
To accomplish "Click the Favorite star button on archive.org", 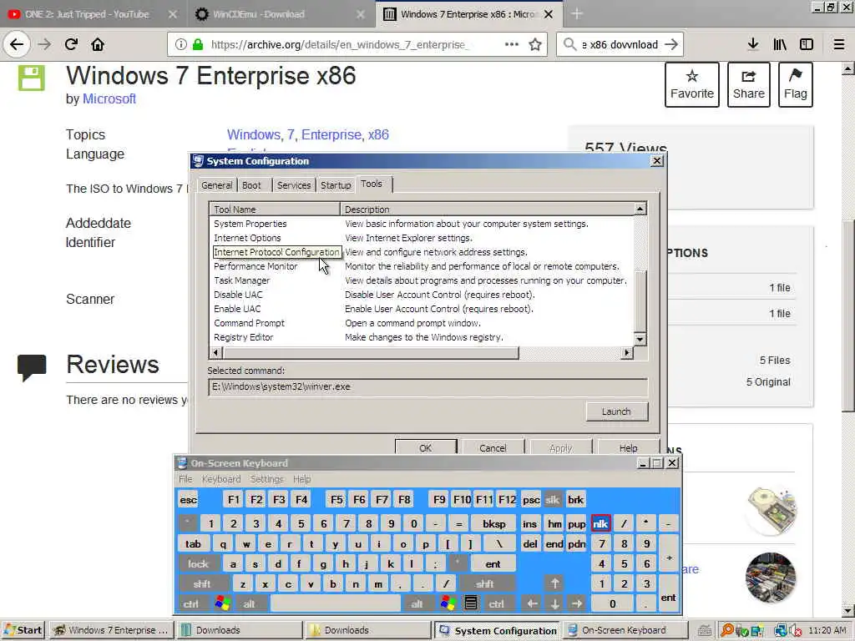I will tap(692, 84).
